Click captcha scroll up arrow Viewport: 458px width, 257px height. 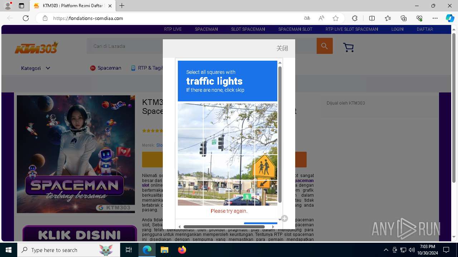tap(280, 62)
